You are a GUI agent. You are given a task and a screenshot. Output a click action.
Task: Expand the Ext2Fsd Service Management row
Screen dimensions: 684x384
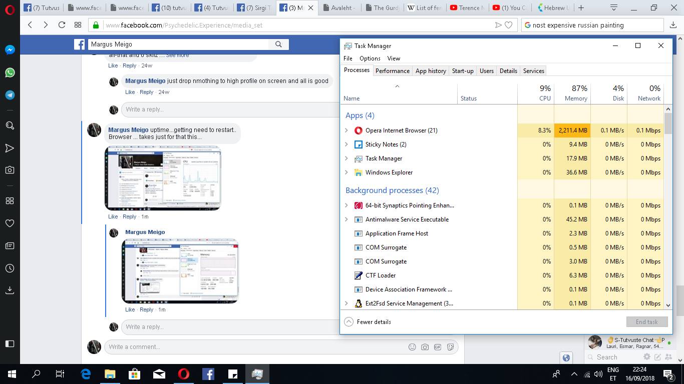click(x=347, y=303)
